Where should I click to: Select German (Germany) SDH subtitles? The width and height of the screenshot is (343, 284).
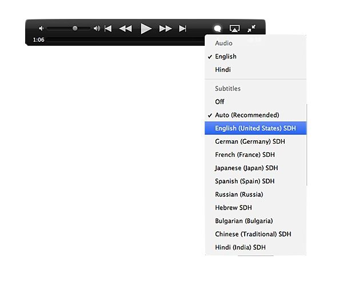click(256, 141)
